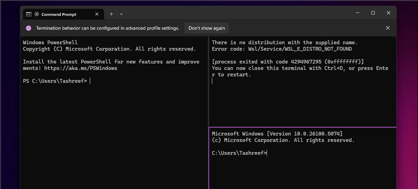Close the Command Prompt tab
The image size is (418, 189).
coord(97,14)
